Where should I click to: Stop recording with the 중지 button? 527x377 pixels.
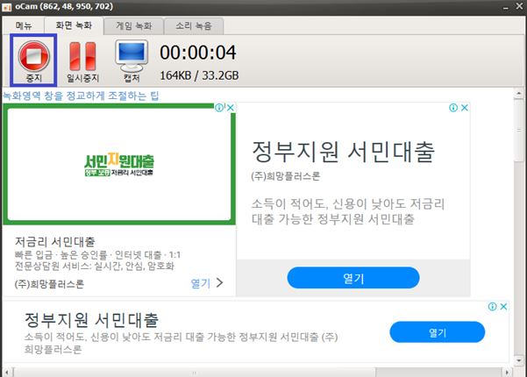coord(33,60)
